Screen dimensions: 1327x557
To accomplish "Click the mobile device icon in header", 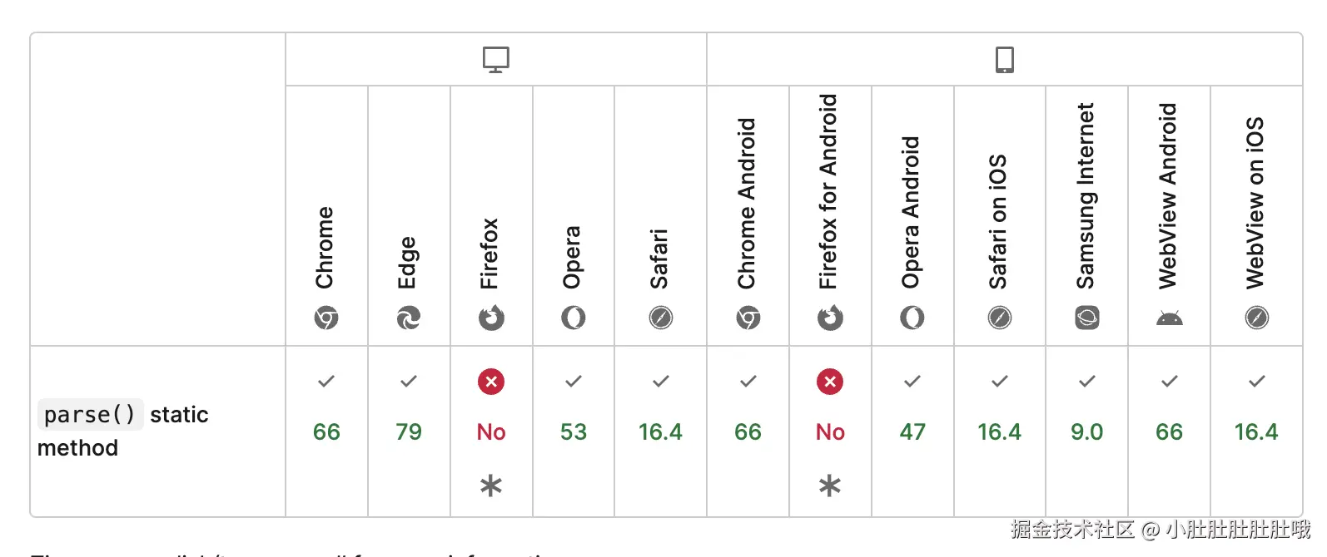I will (1005, 60).
